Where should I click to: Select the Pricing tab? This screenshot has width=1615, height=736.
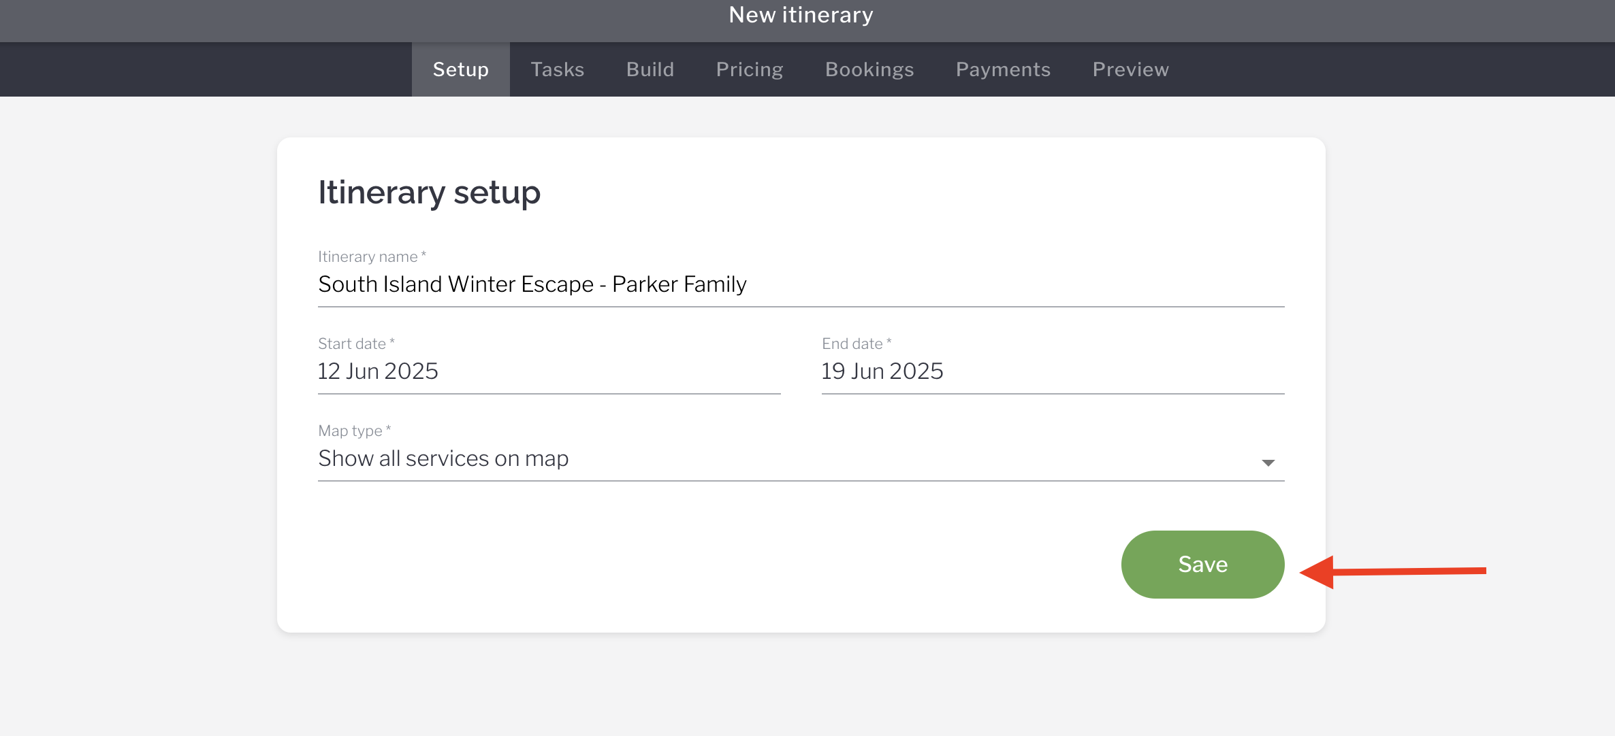tap(749, 69)
